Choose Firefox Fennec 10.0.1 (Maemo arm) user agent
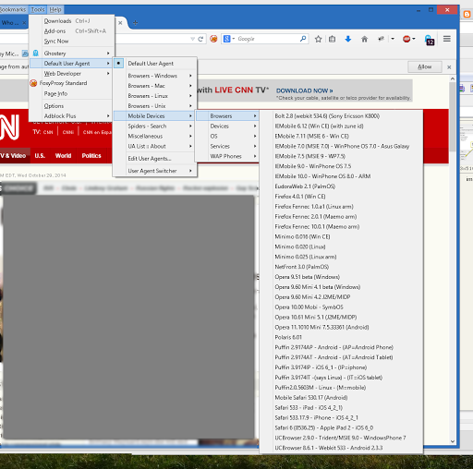473x469 pixels. 317,226
